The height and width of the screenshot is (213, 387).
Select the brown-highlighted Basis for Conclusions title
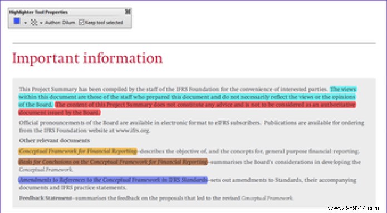pyautogui.click(x=113, y=162)
